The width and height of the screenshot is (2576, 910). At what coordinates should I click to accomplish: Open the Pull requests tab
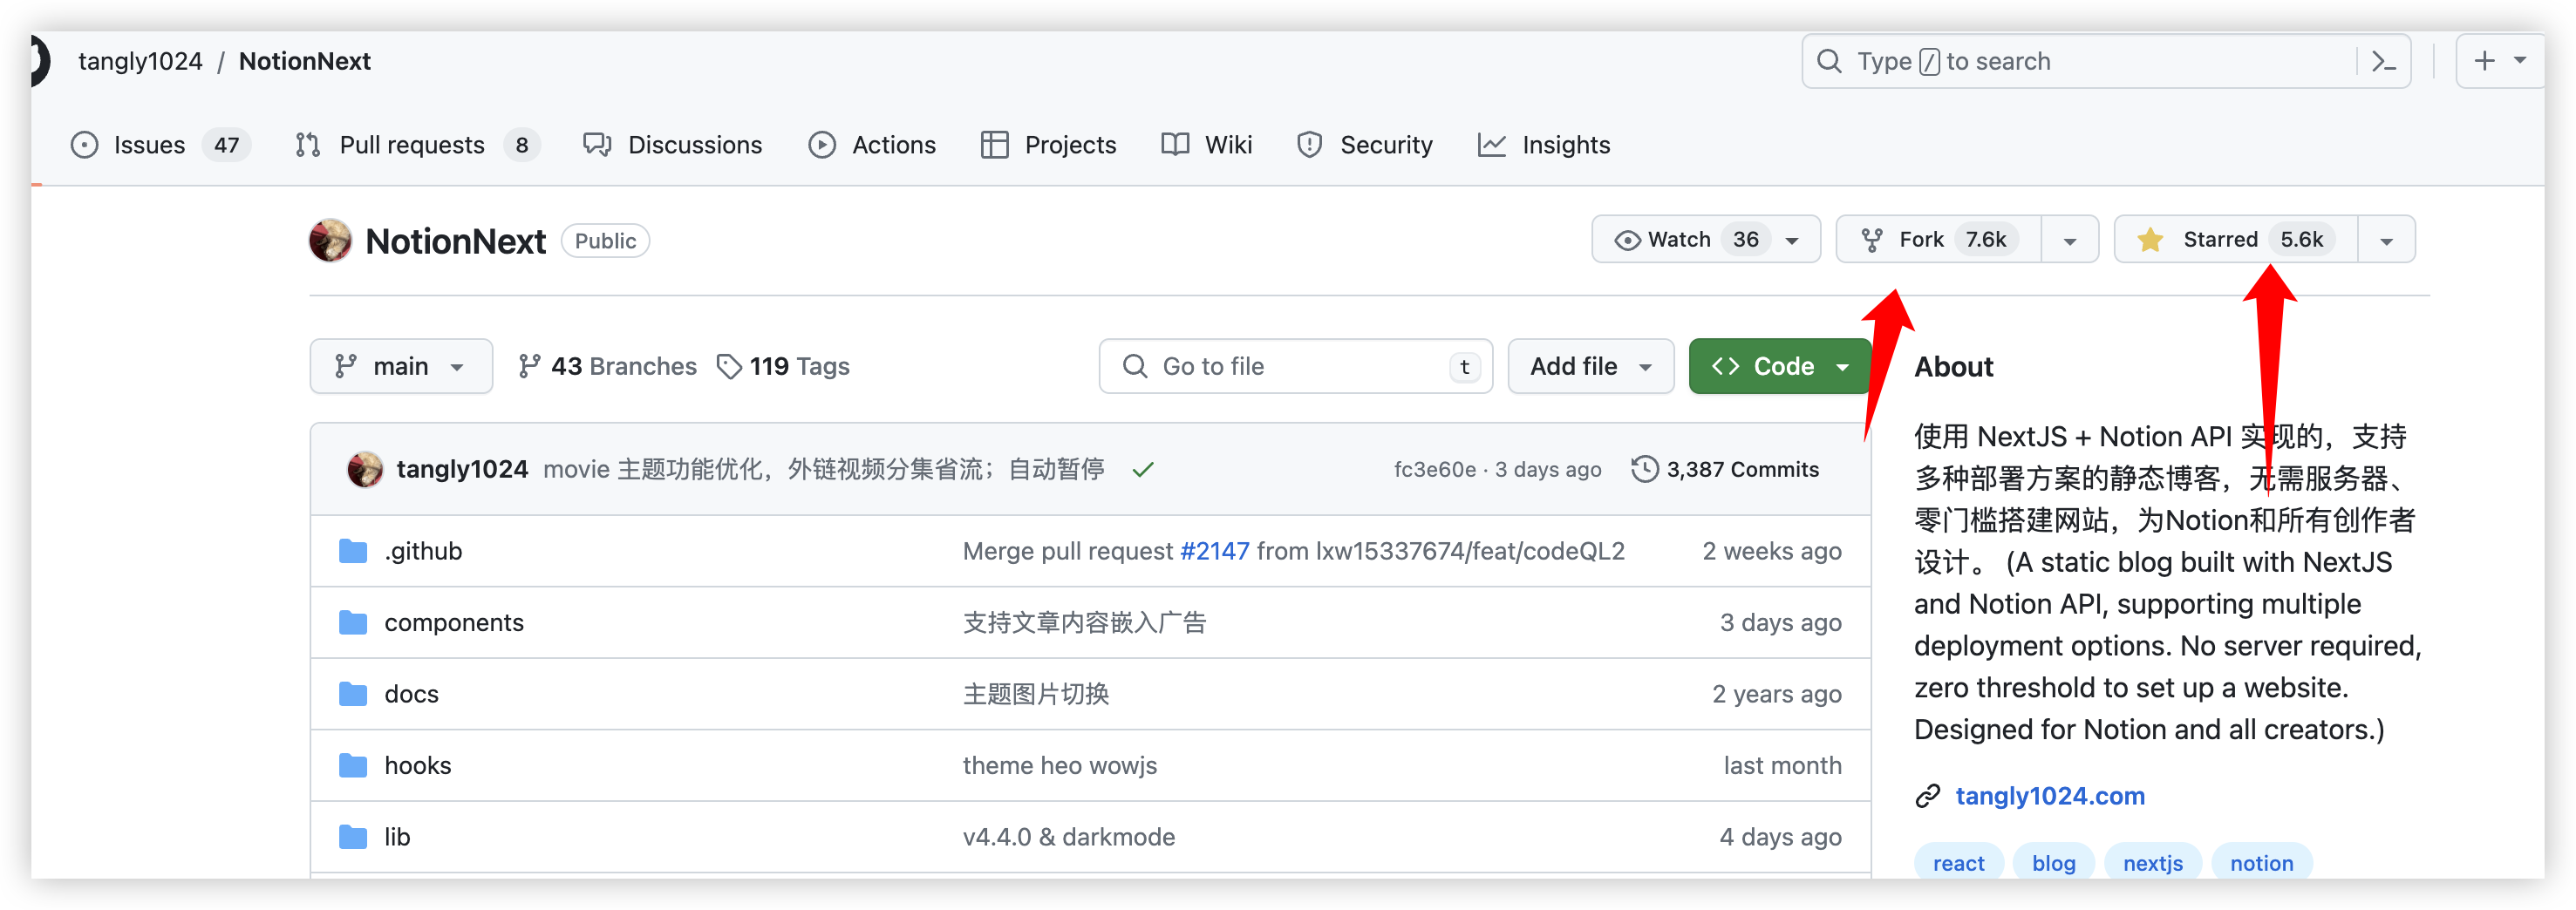click(x=418, y=145)
